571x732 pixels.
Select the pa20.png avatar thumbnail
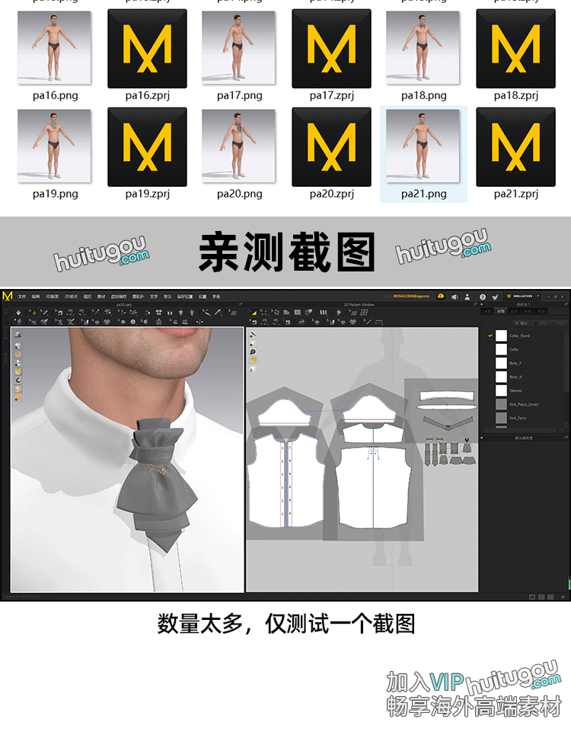pyautogui.click(x=238, y=146)
